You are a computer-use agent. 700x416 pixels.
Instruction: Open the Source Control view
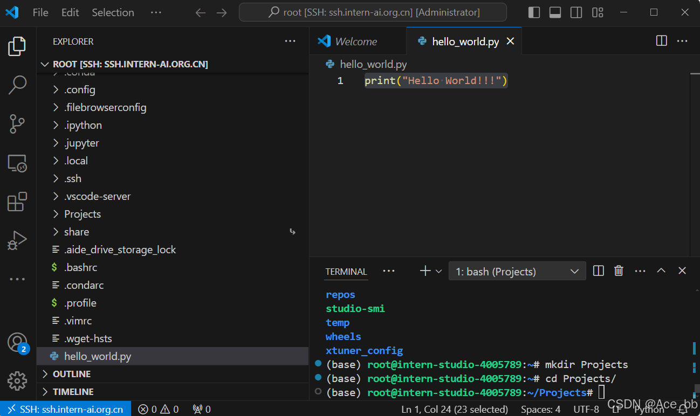click(x=17, y=124)
